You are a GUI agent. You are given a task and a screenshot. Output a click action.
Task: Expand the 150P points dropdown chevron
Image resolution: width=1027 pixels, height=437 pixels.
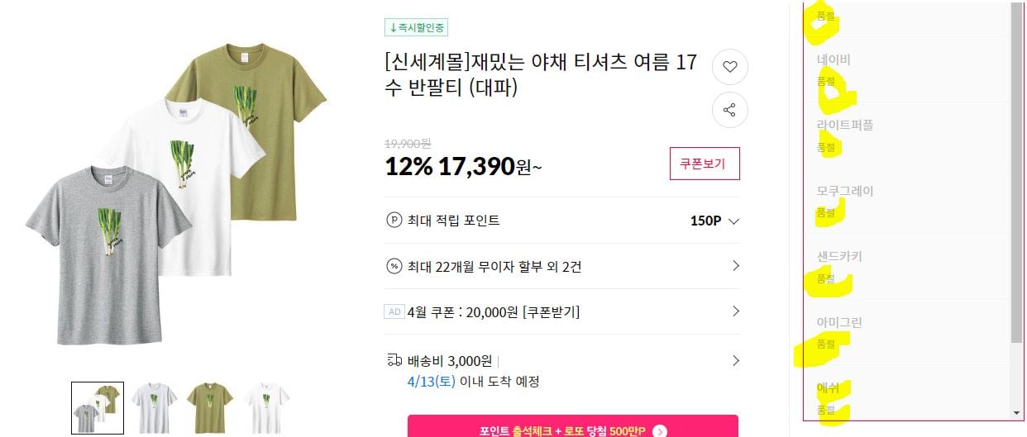coord(733,221)
